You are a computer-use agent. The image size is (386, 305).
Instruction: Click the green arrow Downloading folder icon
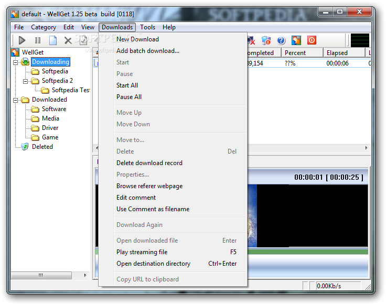pos(25,62)
